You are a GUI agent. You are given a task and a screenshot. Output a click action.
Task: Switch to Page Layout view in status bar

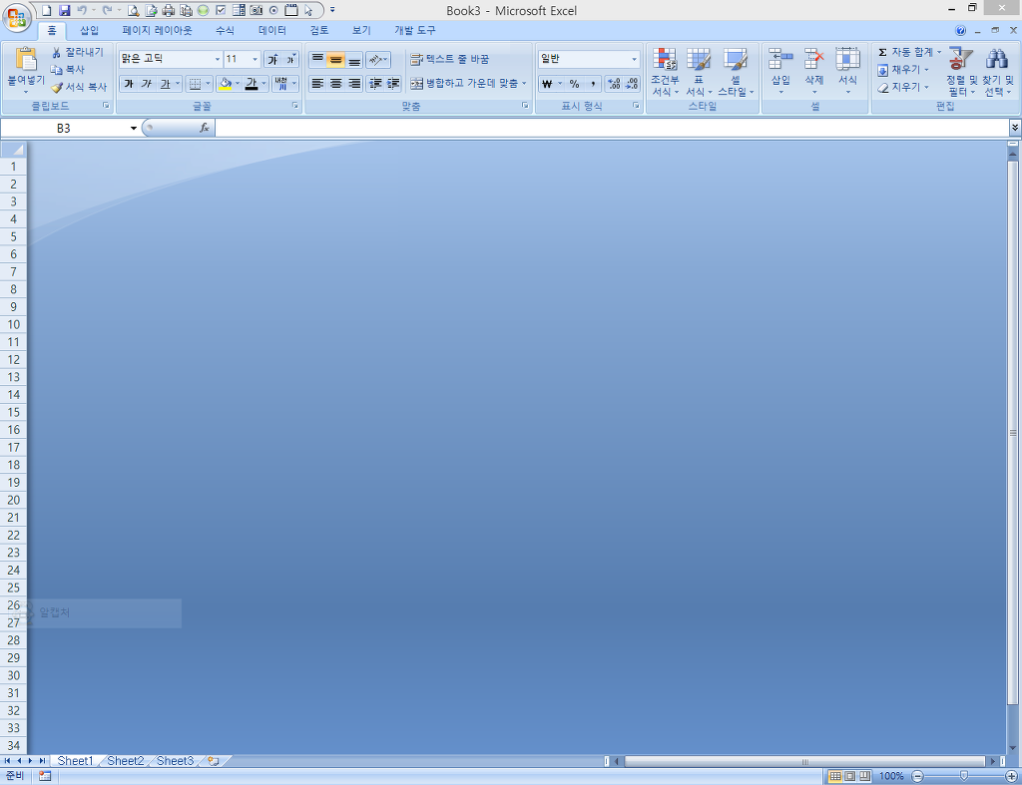point(850,776)
